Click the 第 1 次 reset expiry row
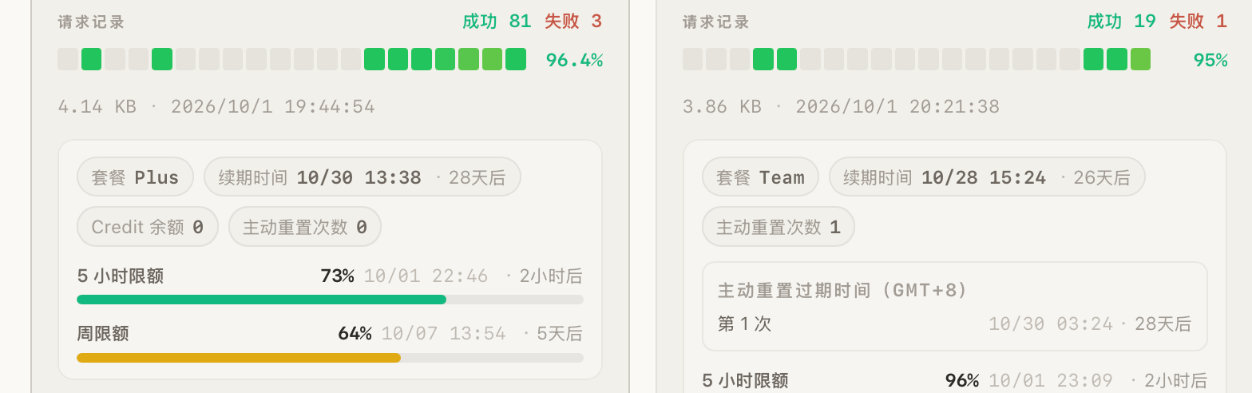The height and width of the screenshot is (393, 1252). click(955, 324)
